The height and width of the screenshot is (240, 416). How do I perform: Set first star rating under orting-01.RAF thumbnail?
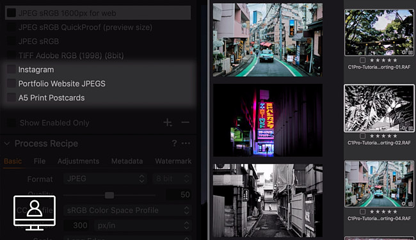point(372,60)
